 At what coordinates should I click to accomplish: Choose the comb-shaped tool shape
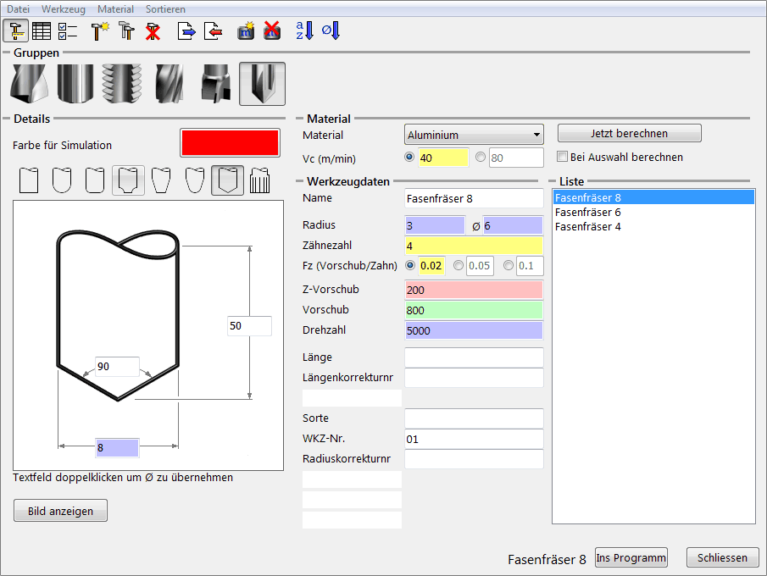click(259, 180)
